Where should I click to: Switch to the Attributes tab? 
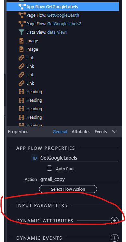[x=81, y=132]
